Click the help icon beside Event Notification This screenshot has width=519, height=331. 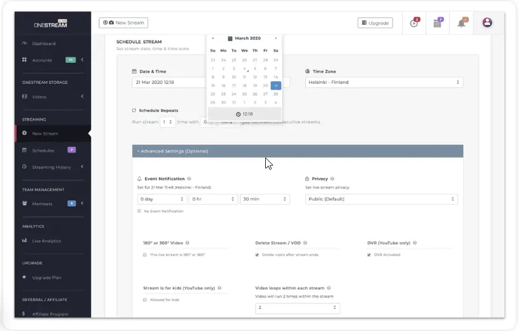pyautogui.click(x=190, y=179)
